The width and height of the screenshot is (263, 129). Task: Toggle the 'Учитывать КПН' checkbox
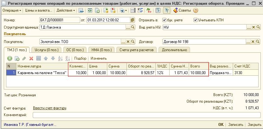point(195,20)
